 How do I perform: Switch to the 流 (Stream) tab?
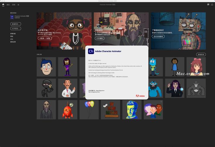[18, 5]
